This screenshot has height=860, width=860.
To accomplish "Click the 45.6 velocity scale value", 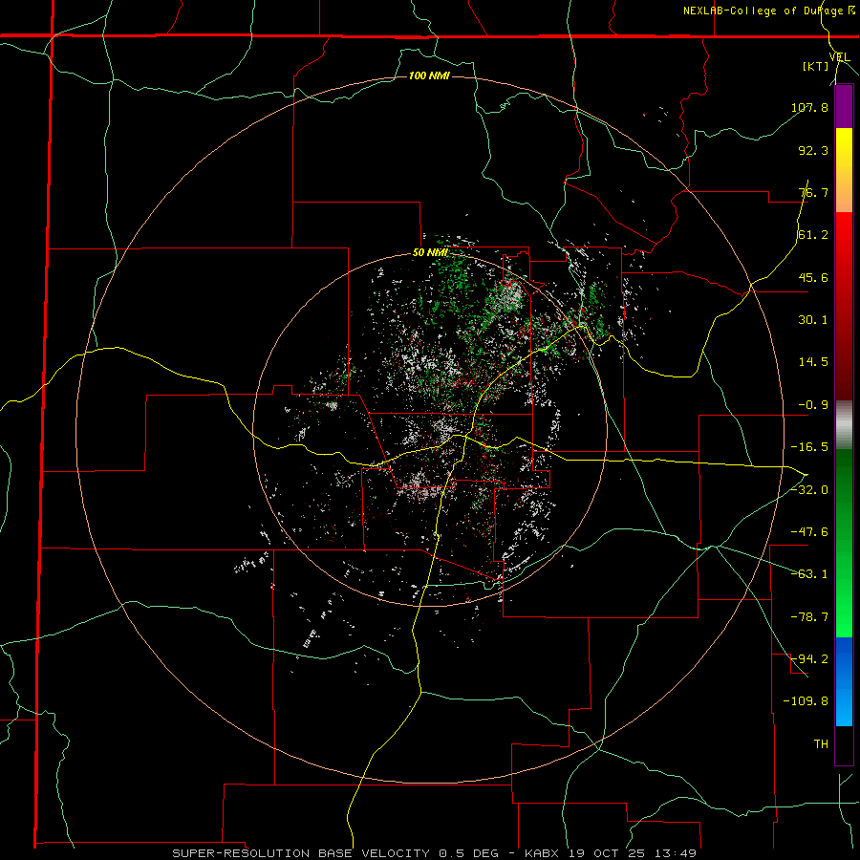I will click(813, 277).
